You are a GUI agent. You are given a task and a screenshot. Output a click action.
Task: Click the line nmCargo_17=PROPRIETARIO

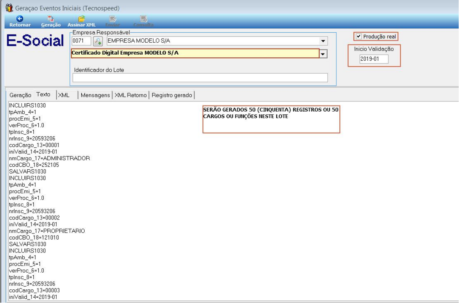click(x=47, y=231)
